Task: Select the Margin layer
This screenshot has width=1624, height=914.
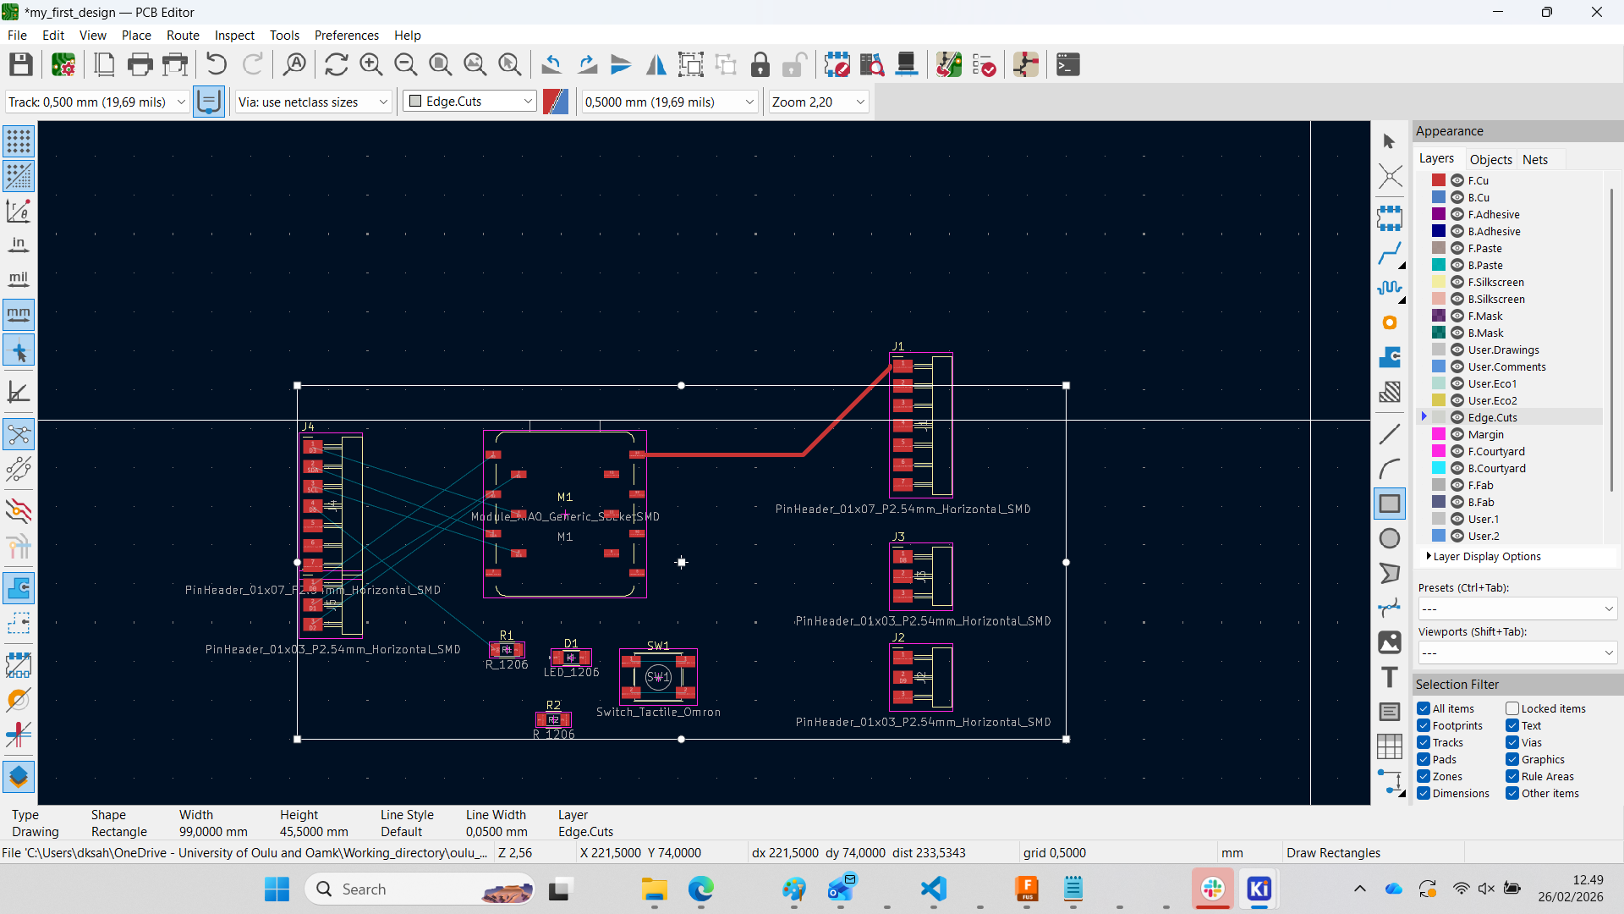Action: tap(1485, 434)
